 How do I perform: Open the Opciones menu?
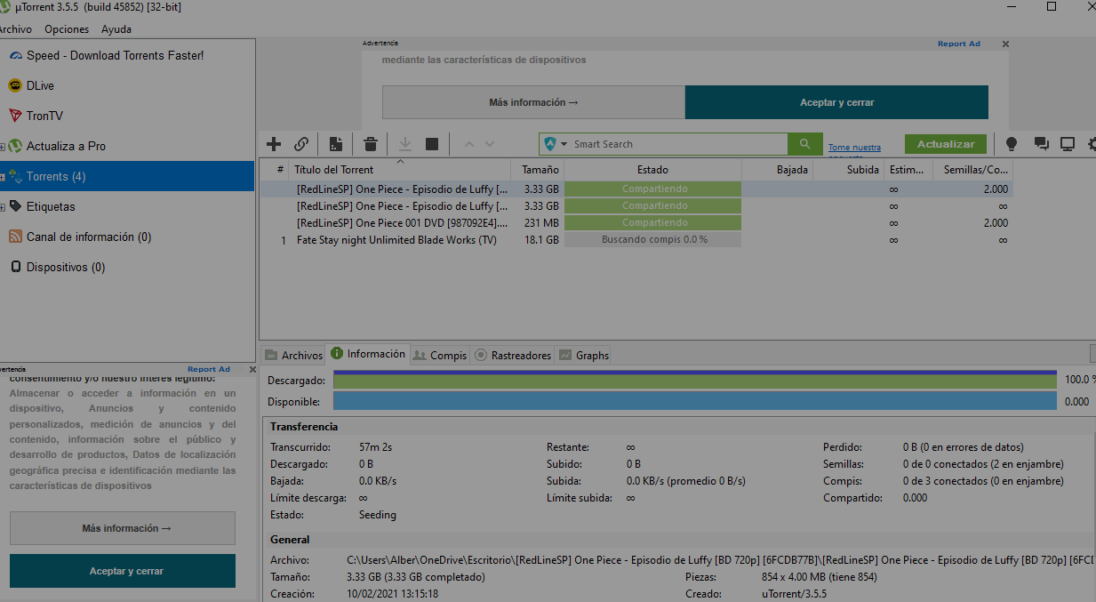click(x=67, y=29)
